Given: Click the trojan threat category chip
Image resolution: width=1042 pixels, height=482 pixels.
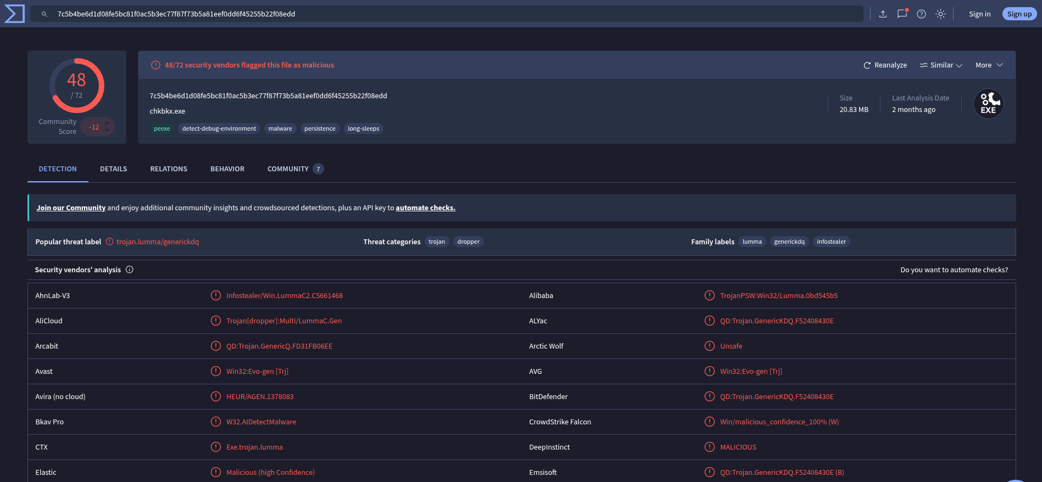Looking at the screenshot, I should coord(437,242).
